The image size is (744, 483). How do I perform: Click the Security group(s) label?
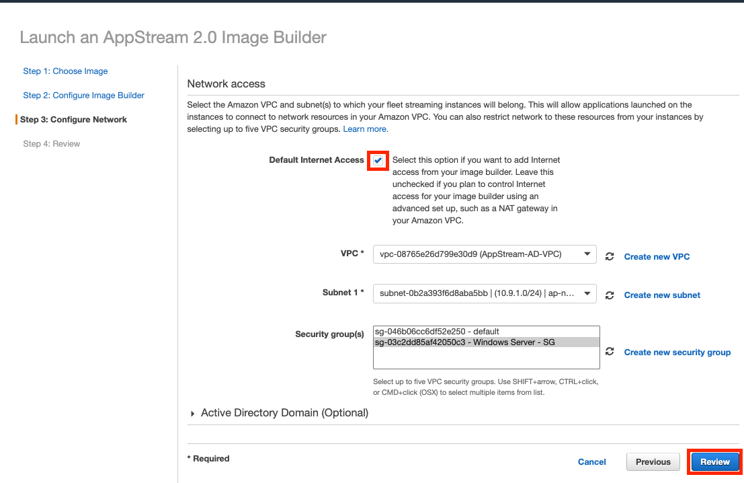point(329,334)
